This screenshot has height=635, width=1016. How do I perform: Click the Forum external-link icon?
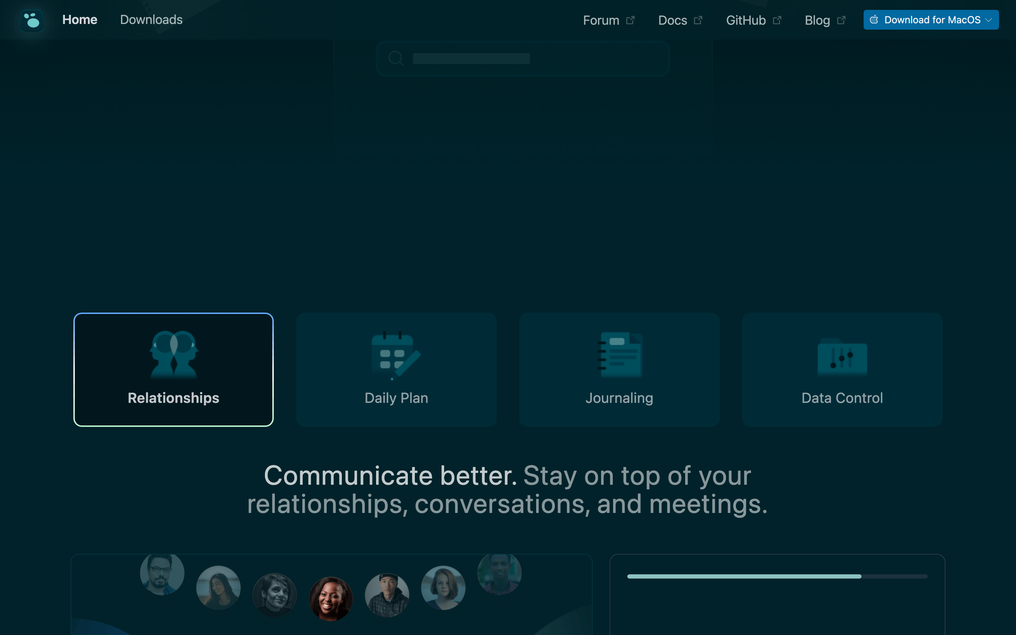630,20
